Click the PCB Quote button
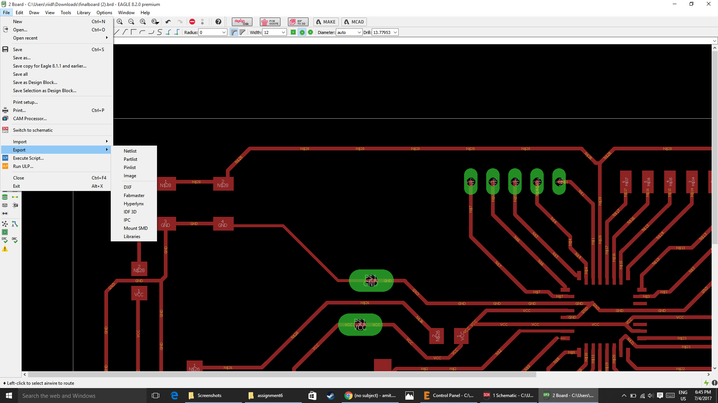Image resolution: width=718 pixels, height=403 pixels. pyautogui.click(x=270, y=22)
